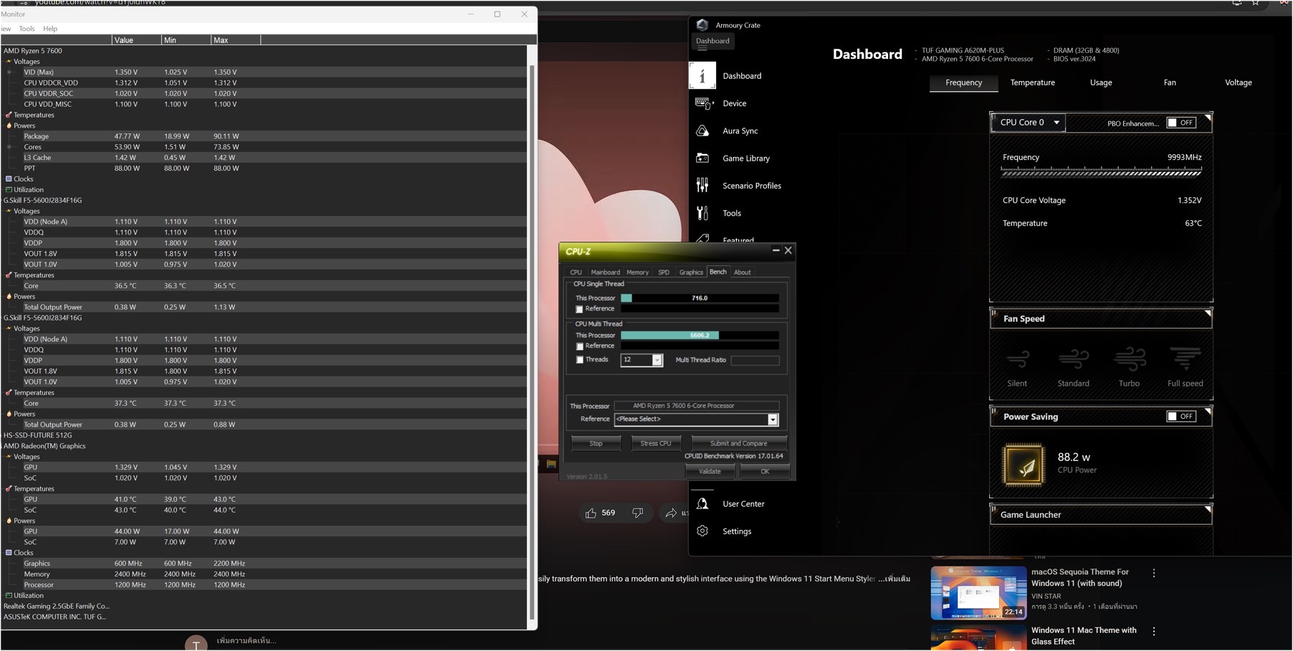The width and height of the screenshot is (1293, 651).
Task: Switch to Voltage tab in Armoury Crate
Action: pyautogui.click(x=1238, y=82)
